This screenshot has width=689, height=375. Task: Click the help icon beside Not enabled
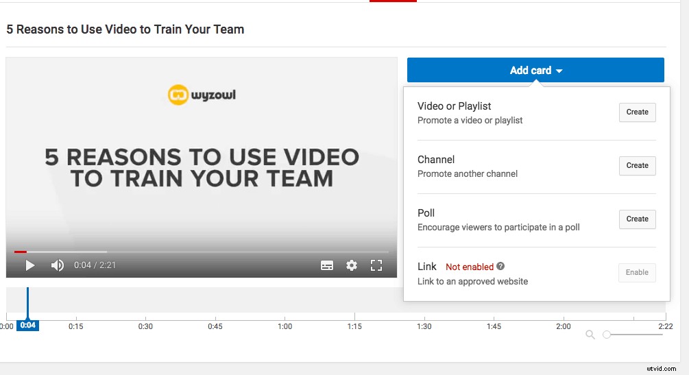(500, 266)
